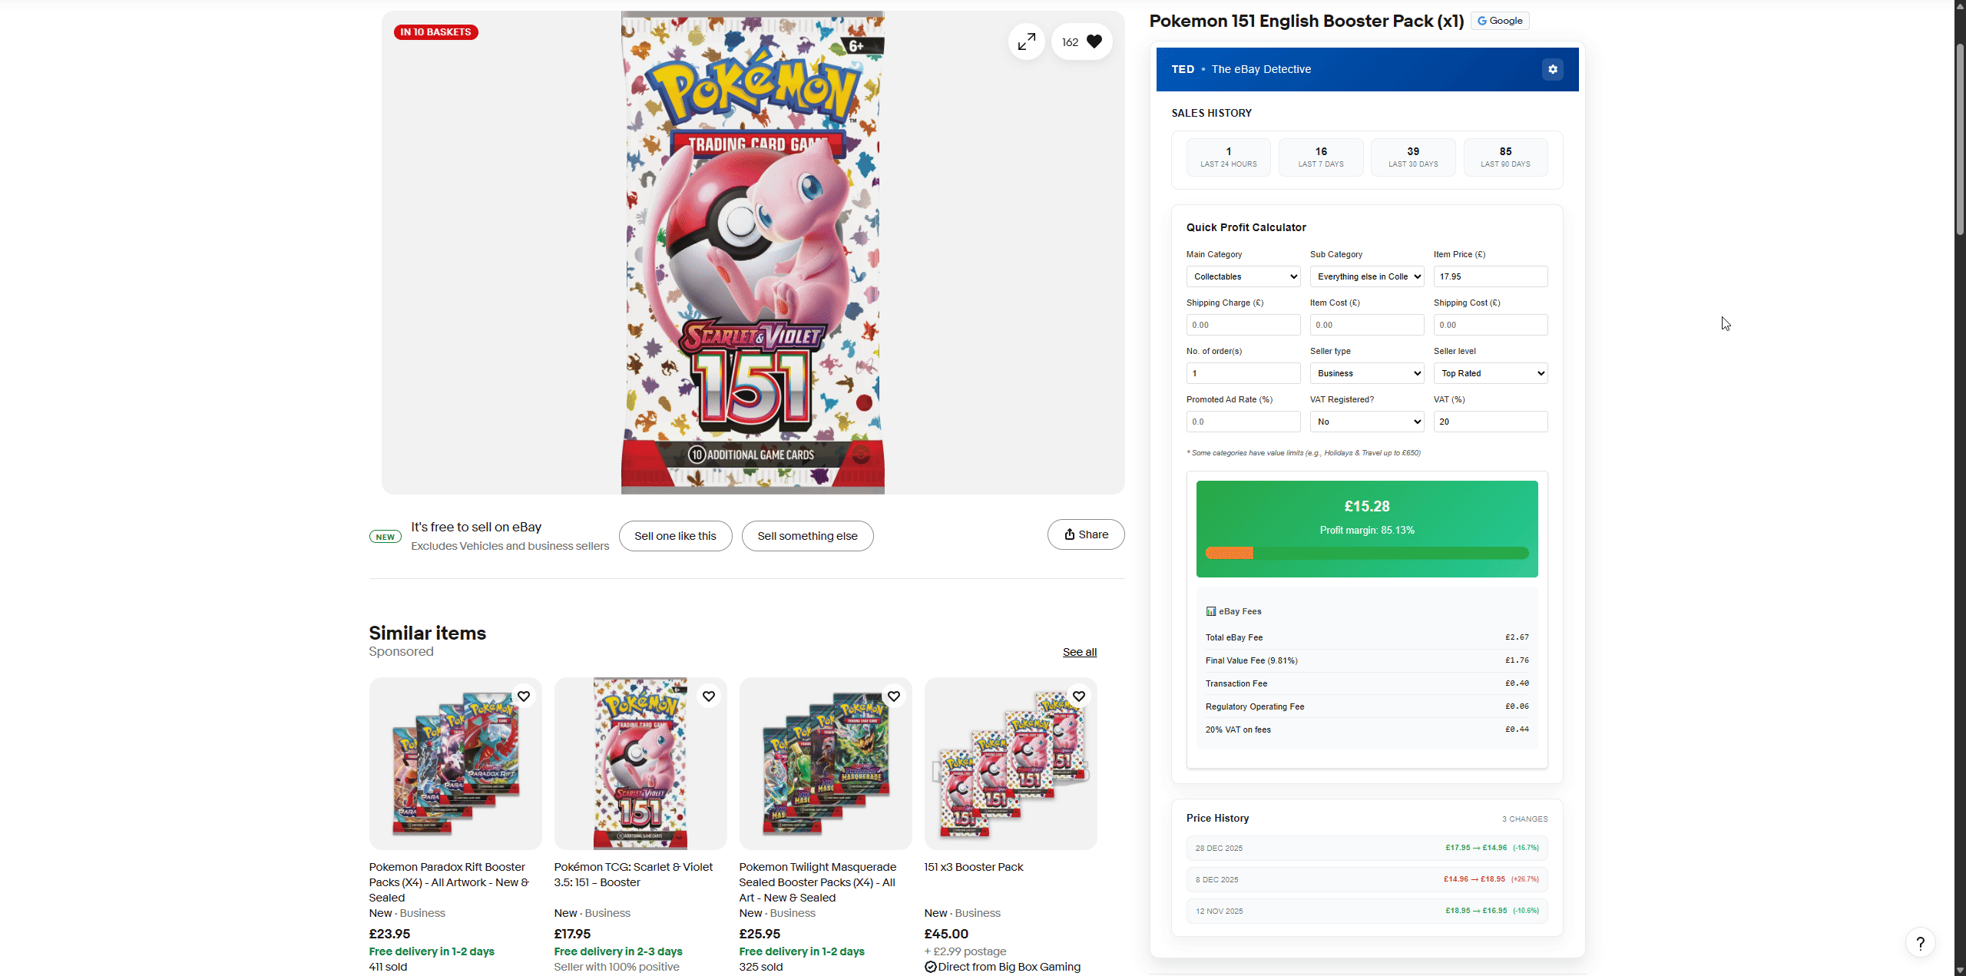
Task: Show sales for Last 7 Days
Action: (x=1321, y=157)
